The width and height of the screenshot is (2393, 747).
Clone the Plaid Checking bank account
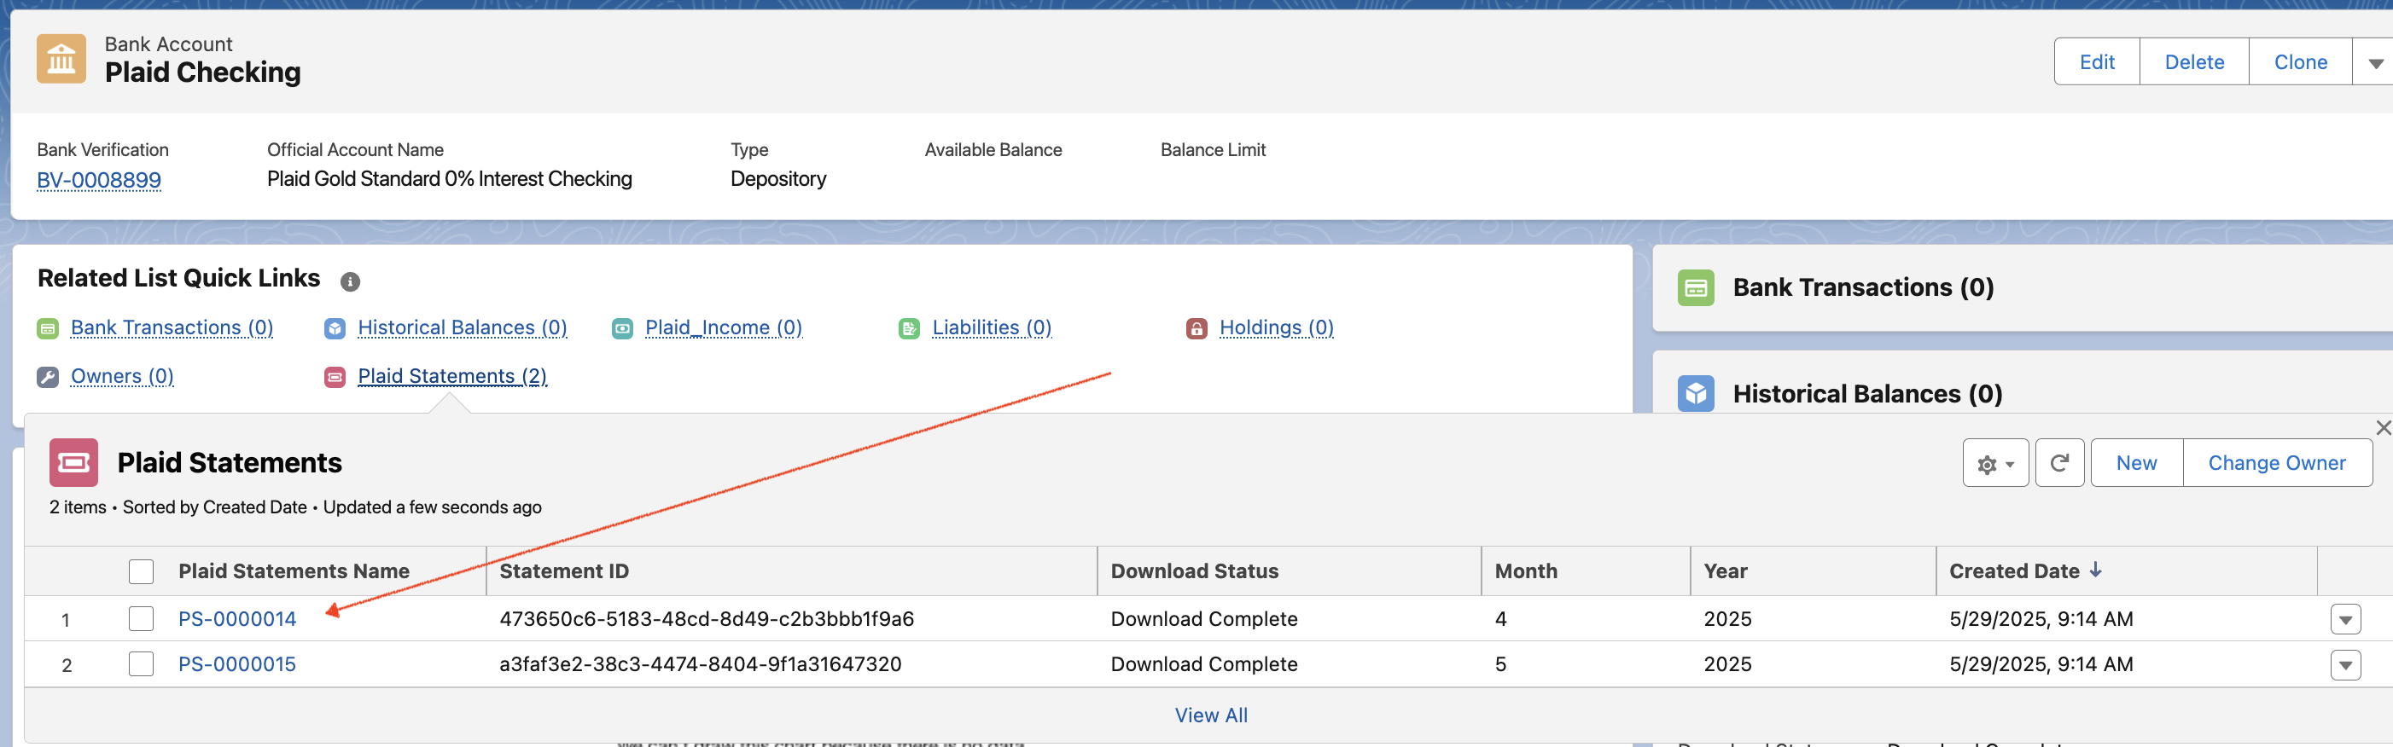(2300, 62)
